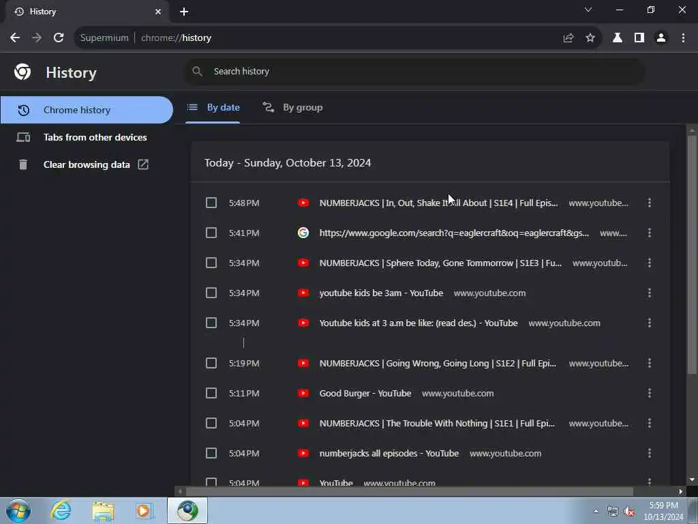Check the 5:48 PM NUMBERJACKS S1E4 entry

tap(211, 203)
